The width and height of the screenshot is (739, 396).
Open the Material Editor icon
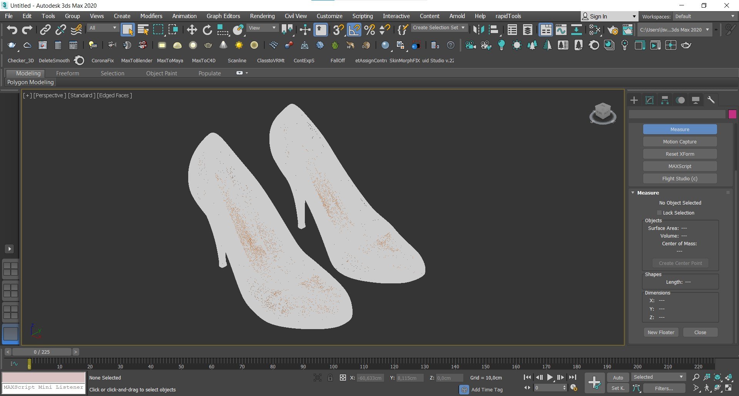(x=595, y=30)
